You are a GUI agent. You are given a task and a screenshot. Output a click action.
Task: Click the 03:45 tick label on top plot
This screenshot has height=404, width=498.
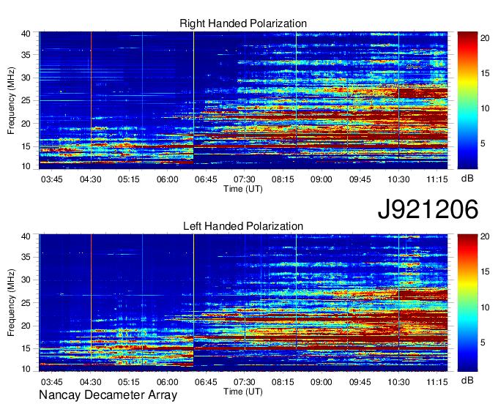coord(52,179)
